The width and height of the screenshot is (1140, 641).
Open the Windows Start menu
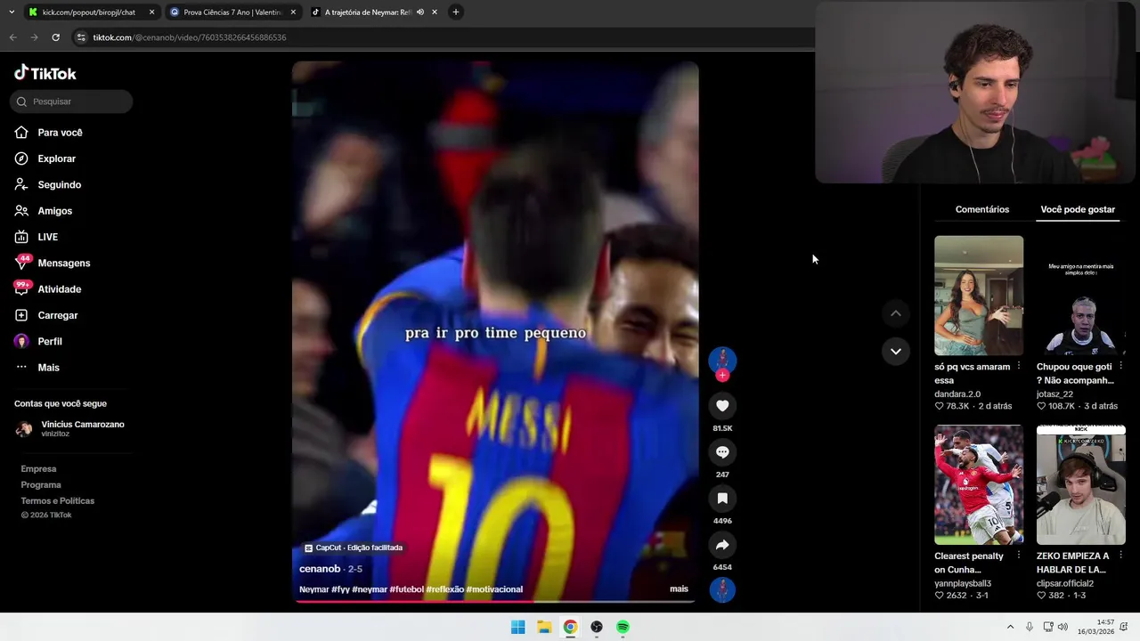click(x=517, y=627)
